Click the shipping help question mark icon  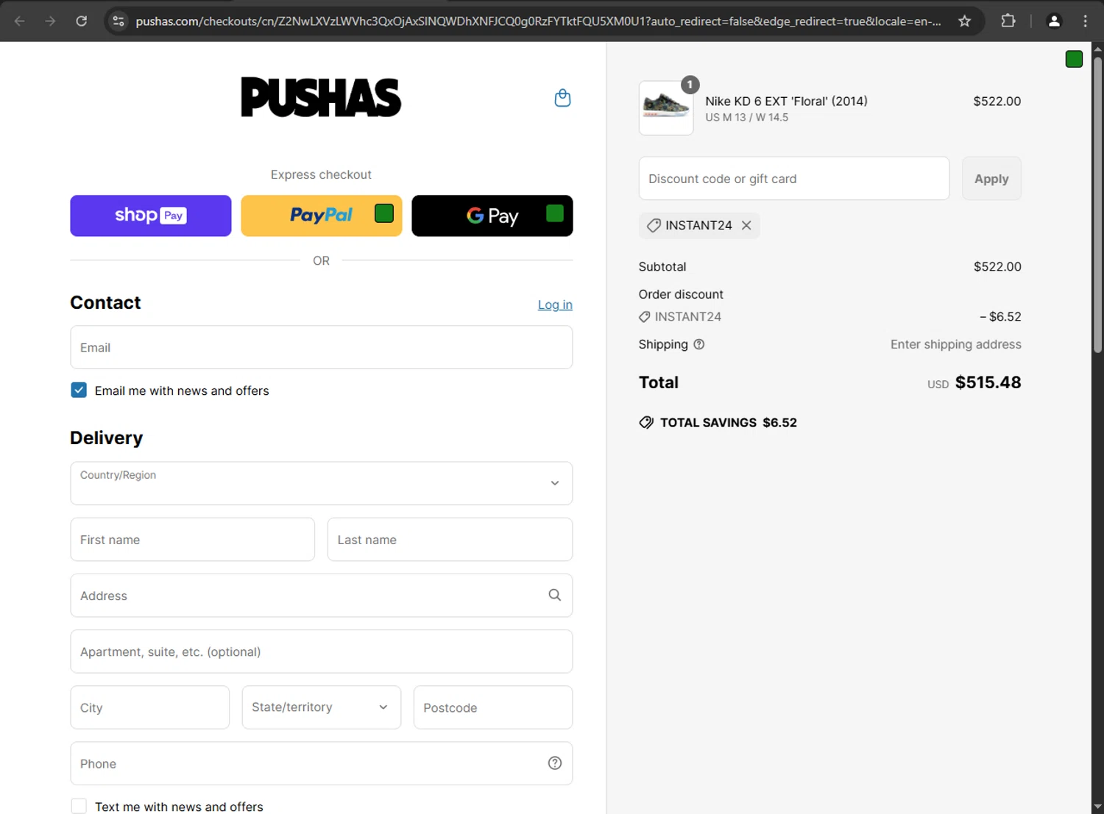click(x=699, y=344)
